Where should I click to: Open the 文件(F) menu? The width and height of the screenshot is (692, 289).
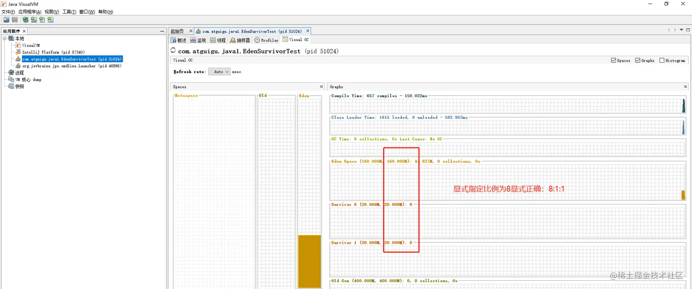[8, 12]
